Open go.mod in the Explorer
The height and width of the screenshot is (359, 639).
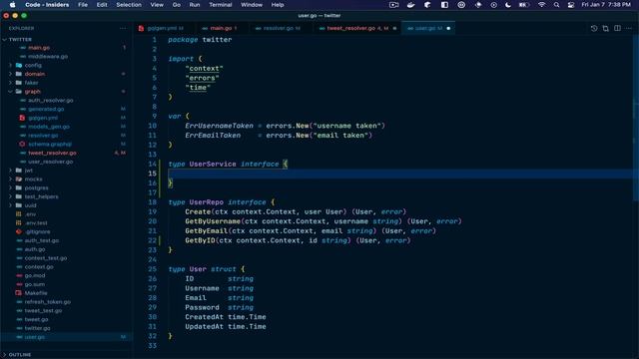tap(35, 275)
